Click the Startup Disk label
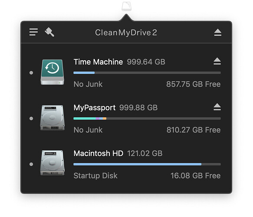 click(x=95, y=176)
